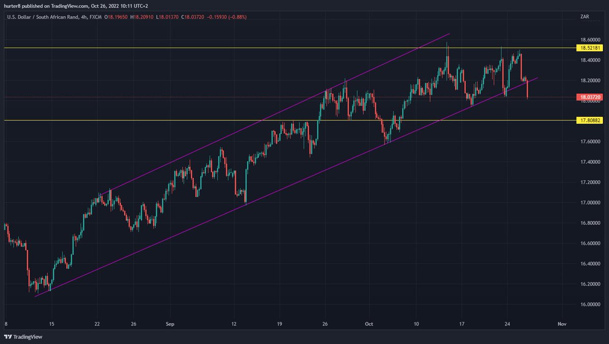Click the yellow 18.52181 price label
The height and width of the screenshot is (344, 609).
(x=589, y=48)
